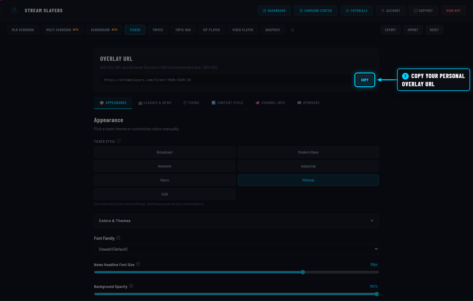473x301 pixels.
Task: Adjust the Background Opacity slider
Action: point(236,294)
